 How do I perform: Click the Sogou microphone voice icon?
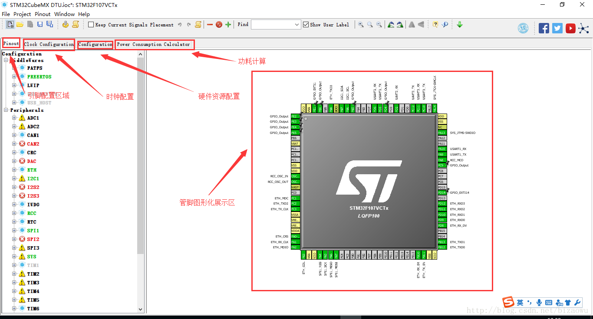point(539,303)
